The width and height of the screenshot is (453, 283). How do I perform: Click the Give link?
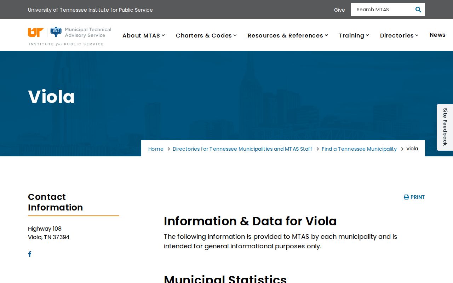tap(339, 10)
